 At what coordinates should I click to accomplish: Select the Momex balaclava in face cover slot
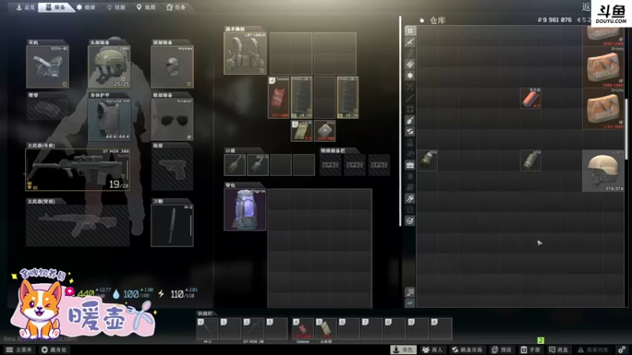click(172, 66)
